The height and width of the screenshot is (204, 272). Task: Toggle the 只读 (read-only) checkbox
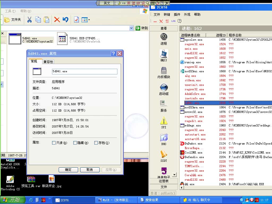[54, 143]
